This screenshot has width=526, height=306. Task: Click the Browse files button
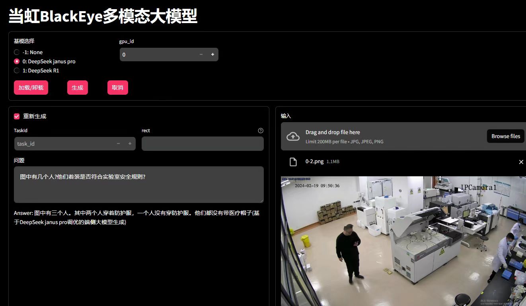tap(505, 136)
